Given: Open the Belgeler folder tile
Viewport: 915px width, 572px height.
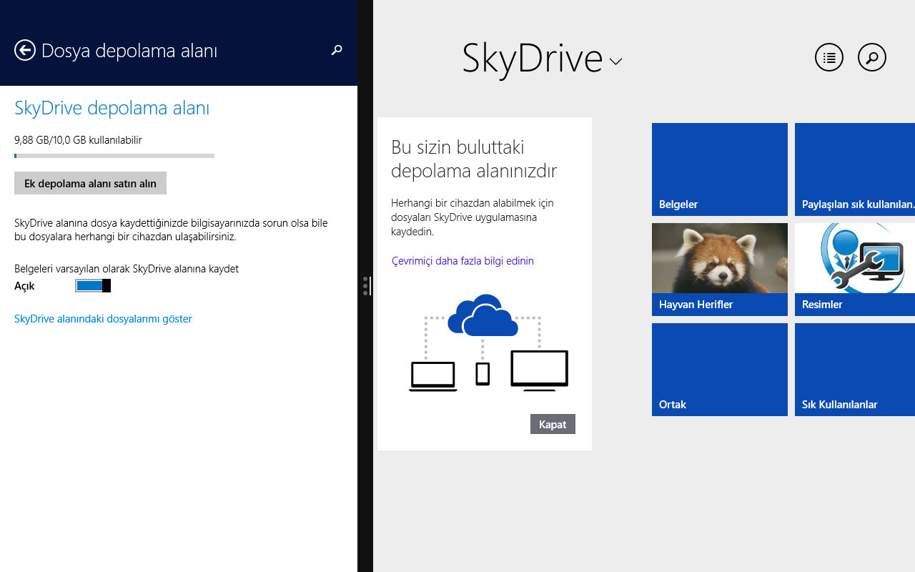Looking at the screenshot, I should click(x=720, y=169).
